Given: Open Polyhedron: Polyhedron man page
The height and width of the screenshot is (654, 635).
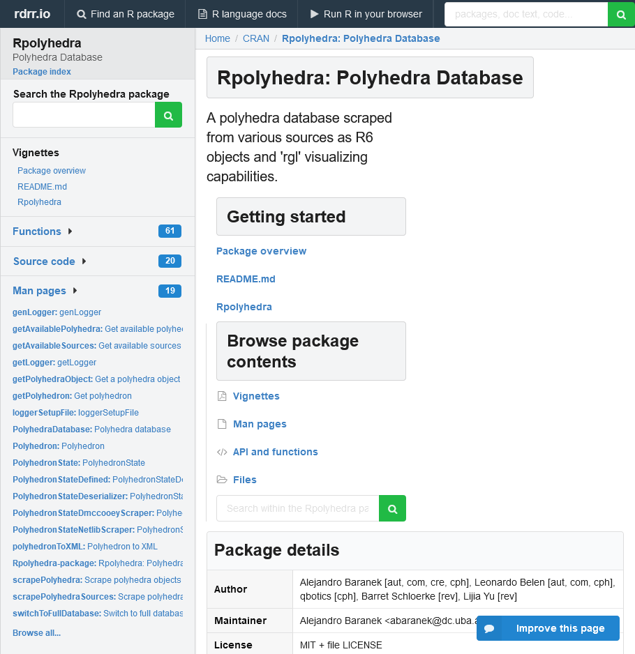Looking at the screenshot, I should coord(59,446).
